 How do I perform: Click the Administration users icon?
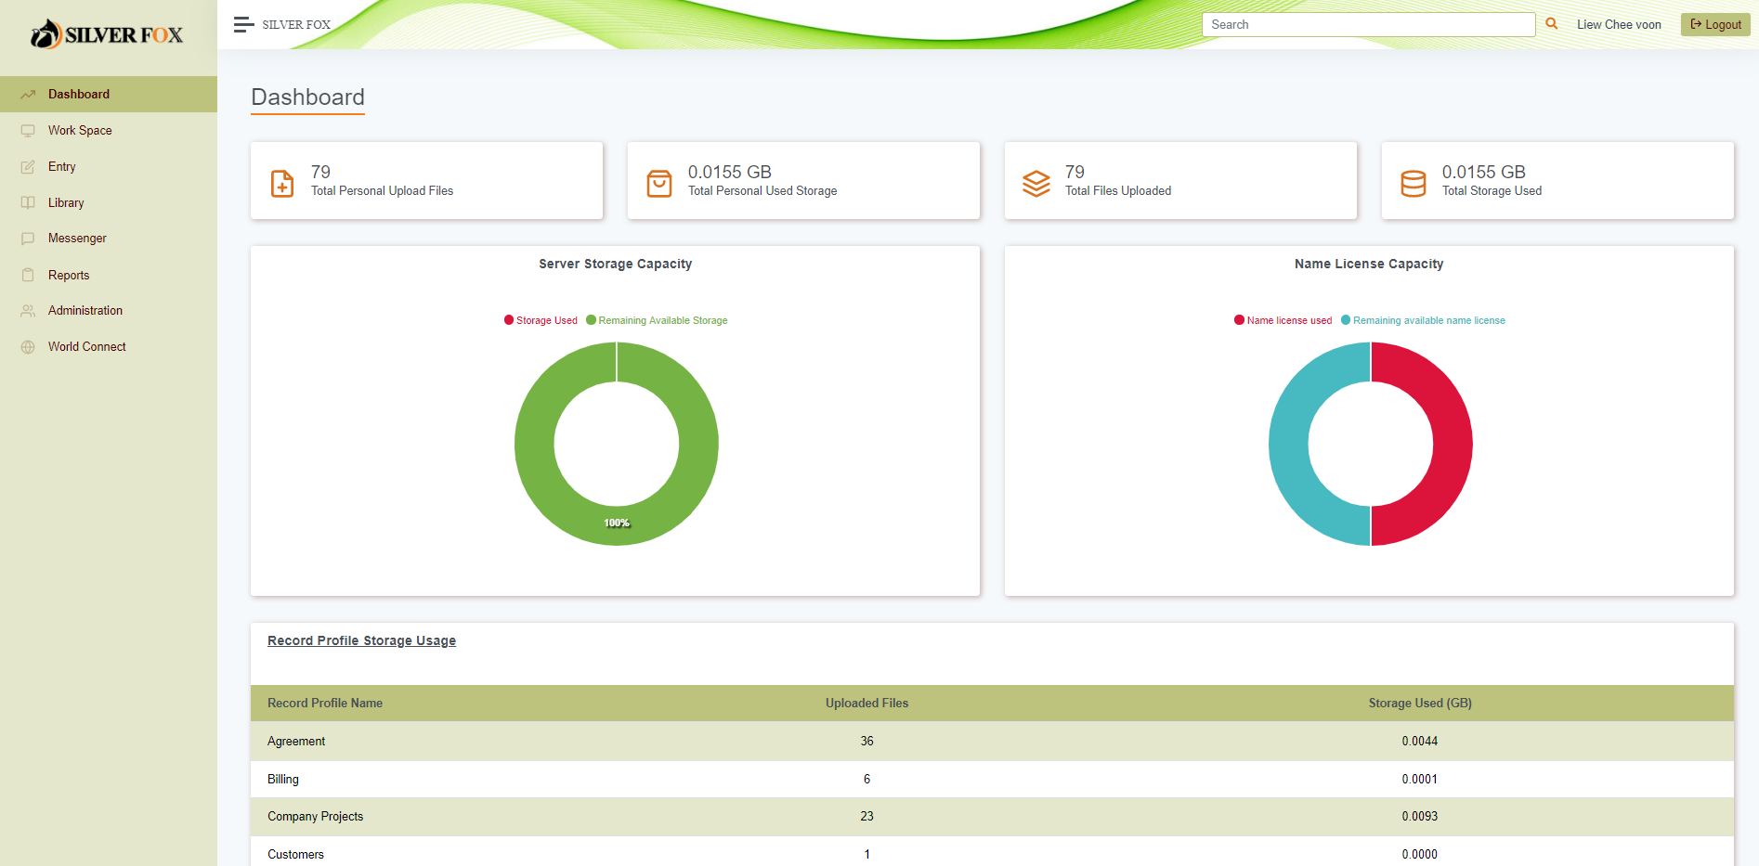(28, 311)
